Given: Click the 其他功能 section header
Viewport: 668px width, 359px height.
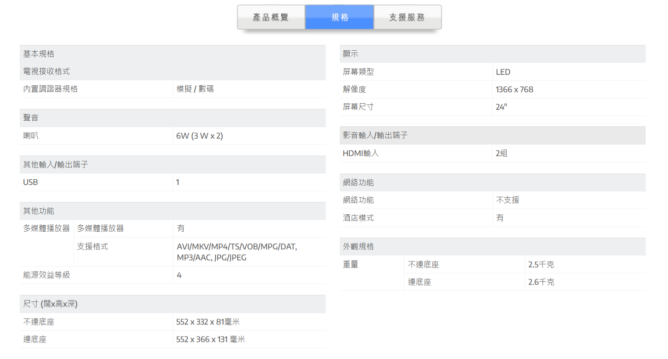Looking at the screenshot, I should coord(39,211).
